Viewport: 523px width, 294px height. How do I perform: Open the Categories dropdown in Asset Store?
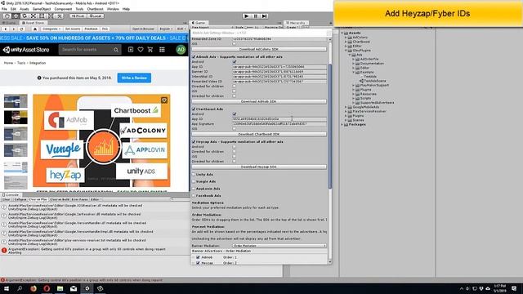[x=51, y=29]
